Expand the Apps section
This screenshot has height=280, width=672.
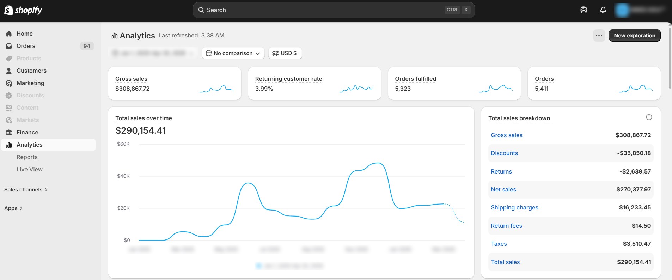point(13,208)
